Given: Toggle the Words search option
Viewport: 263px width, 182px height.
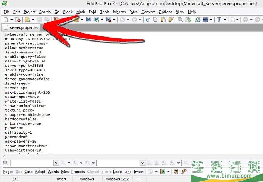Looking at the screenshot, I should 53,172.
